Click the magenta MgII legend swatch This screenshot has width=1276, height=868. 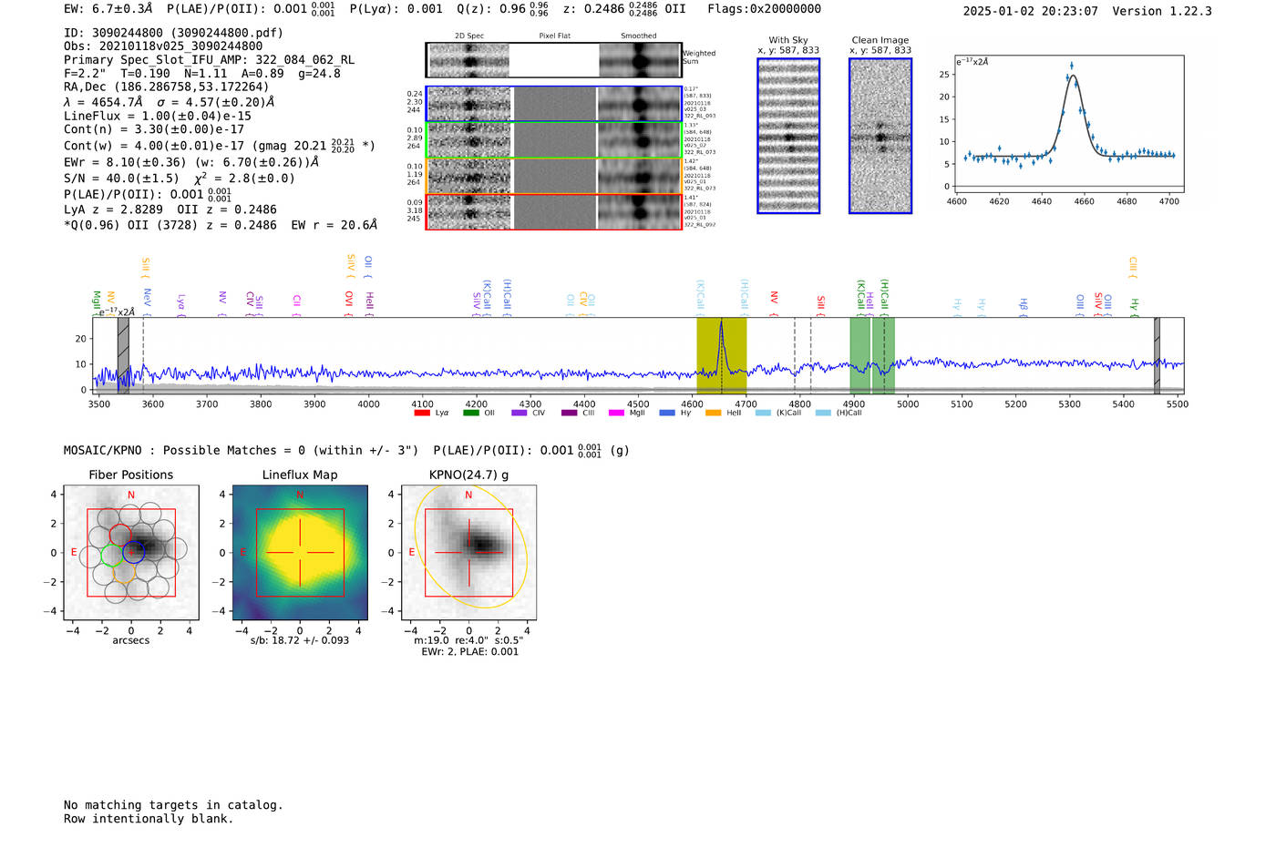point(617,413)
